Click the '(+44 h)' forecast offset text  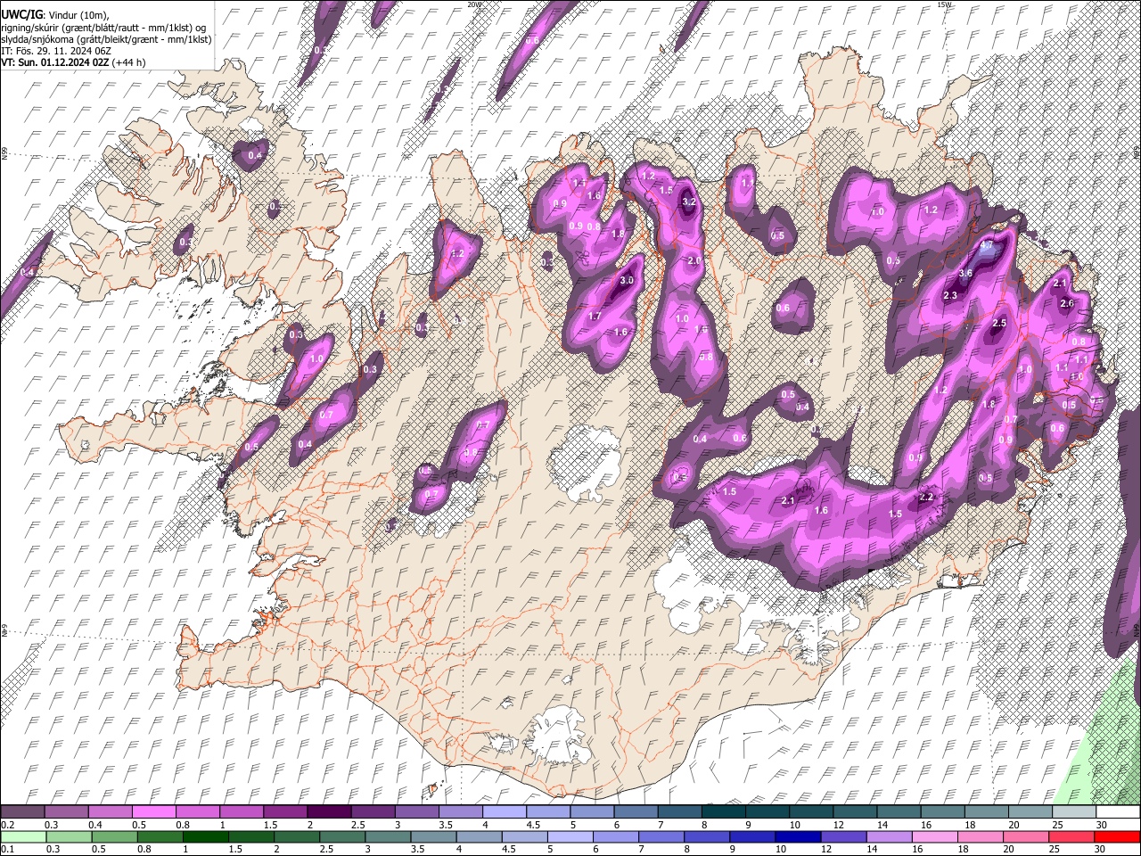tap(129, 62)
